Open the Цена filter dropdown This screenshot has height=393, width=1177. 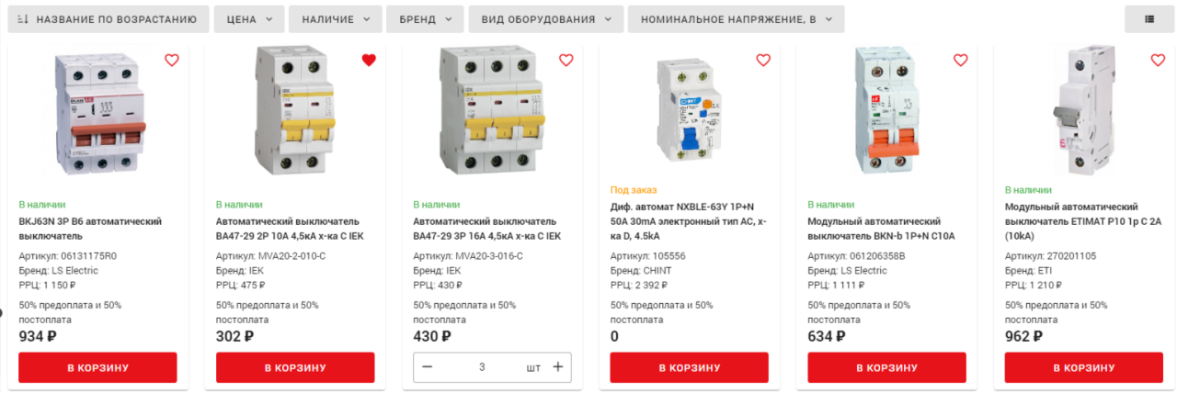point(249,18)
